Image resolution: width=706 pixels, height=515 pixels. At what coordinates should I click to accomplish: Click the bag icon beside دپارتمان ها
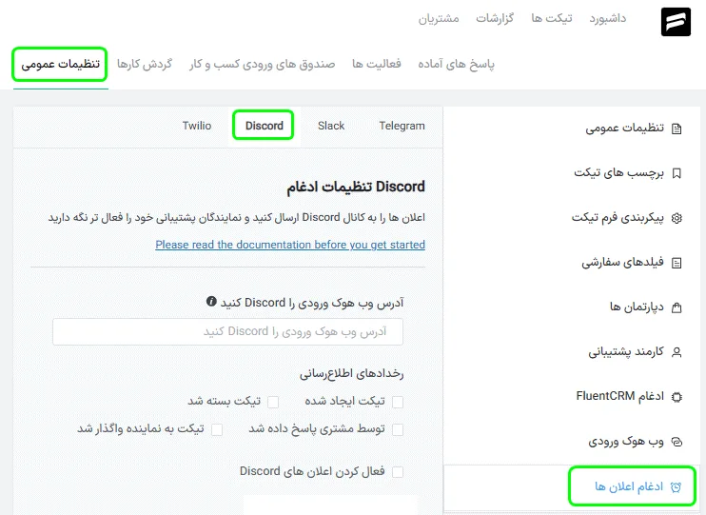pos(677,307)
